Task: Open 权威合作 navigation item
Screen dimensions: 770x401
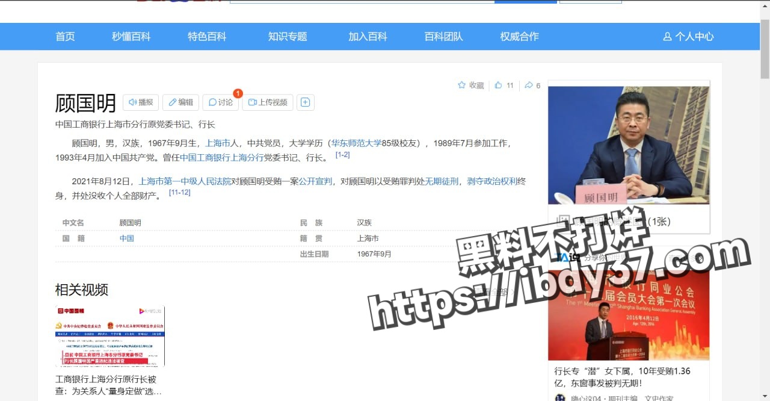Action: point(519,36)
